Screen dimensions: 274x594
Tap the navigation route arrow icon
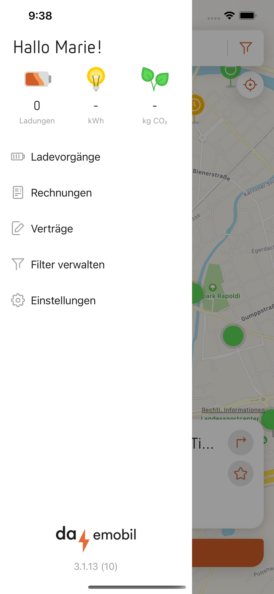(x=240, y=443)
